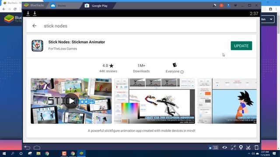
Task: Click the 'stick nodes' search field
Action: point(141,26)
